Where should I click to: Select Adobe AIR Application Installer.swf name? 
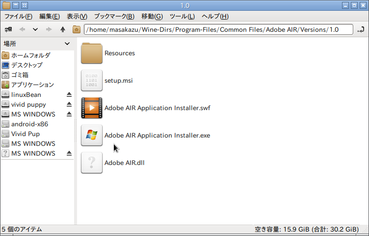[x=157, y=108]
